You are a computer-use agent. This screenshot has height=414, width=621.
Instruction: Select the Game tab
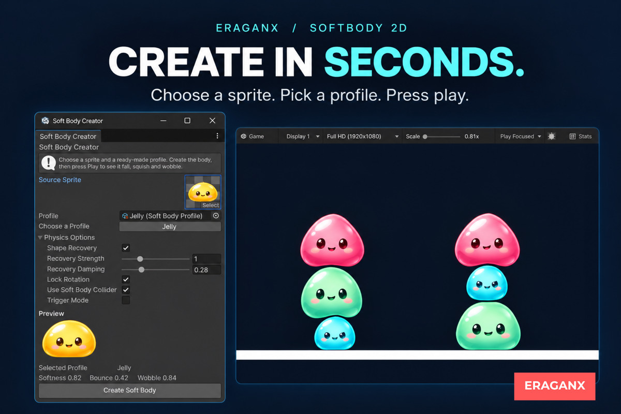253,137
